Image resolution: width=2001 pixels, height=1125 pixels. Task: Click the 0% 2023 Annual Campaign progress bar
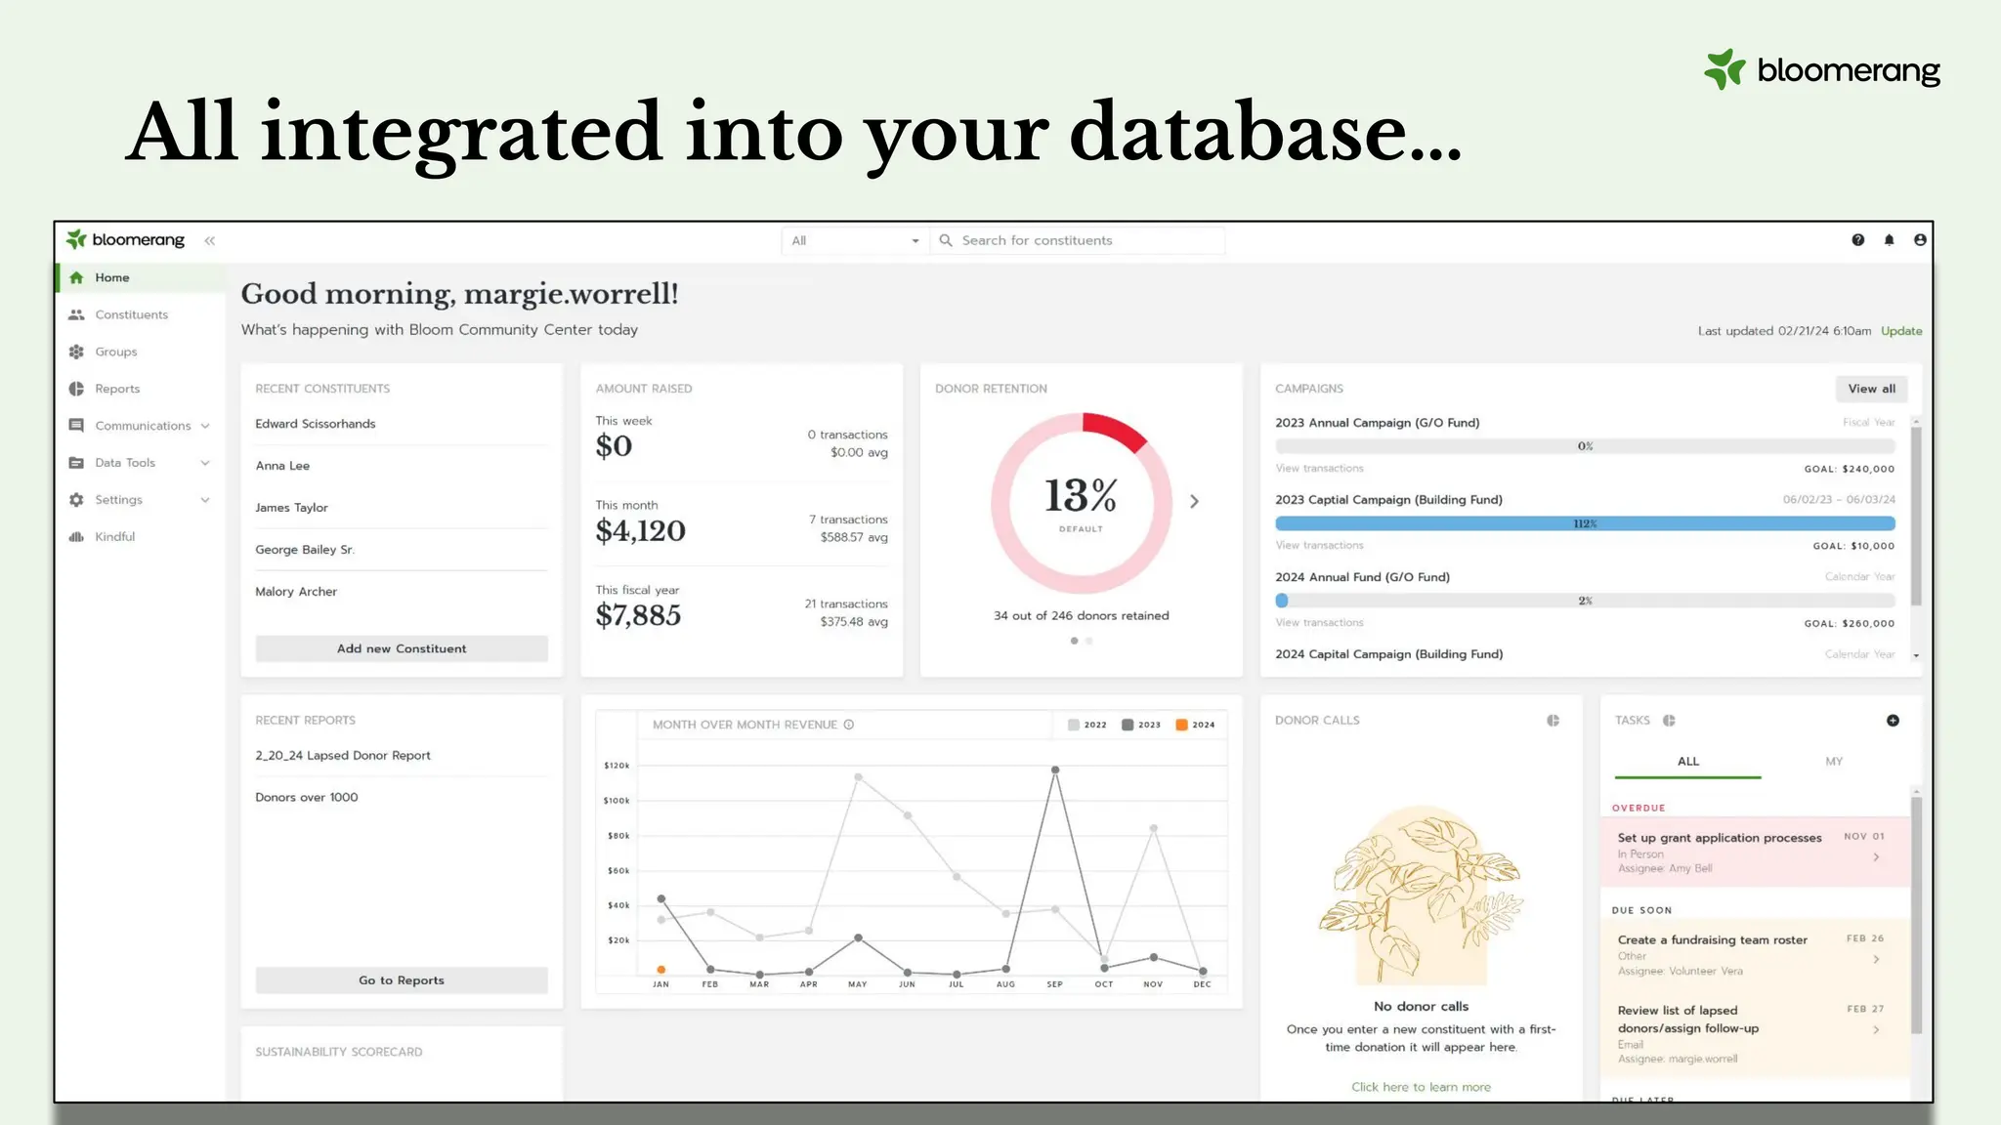(1585, 446)
